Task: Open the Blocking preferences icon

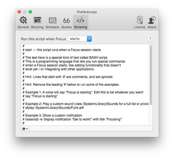Action: (37, 20)
